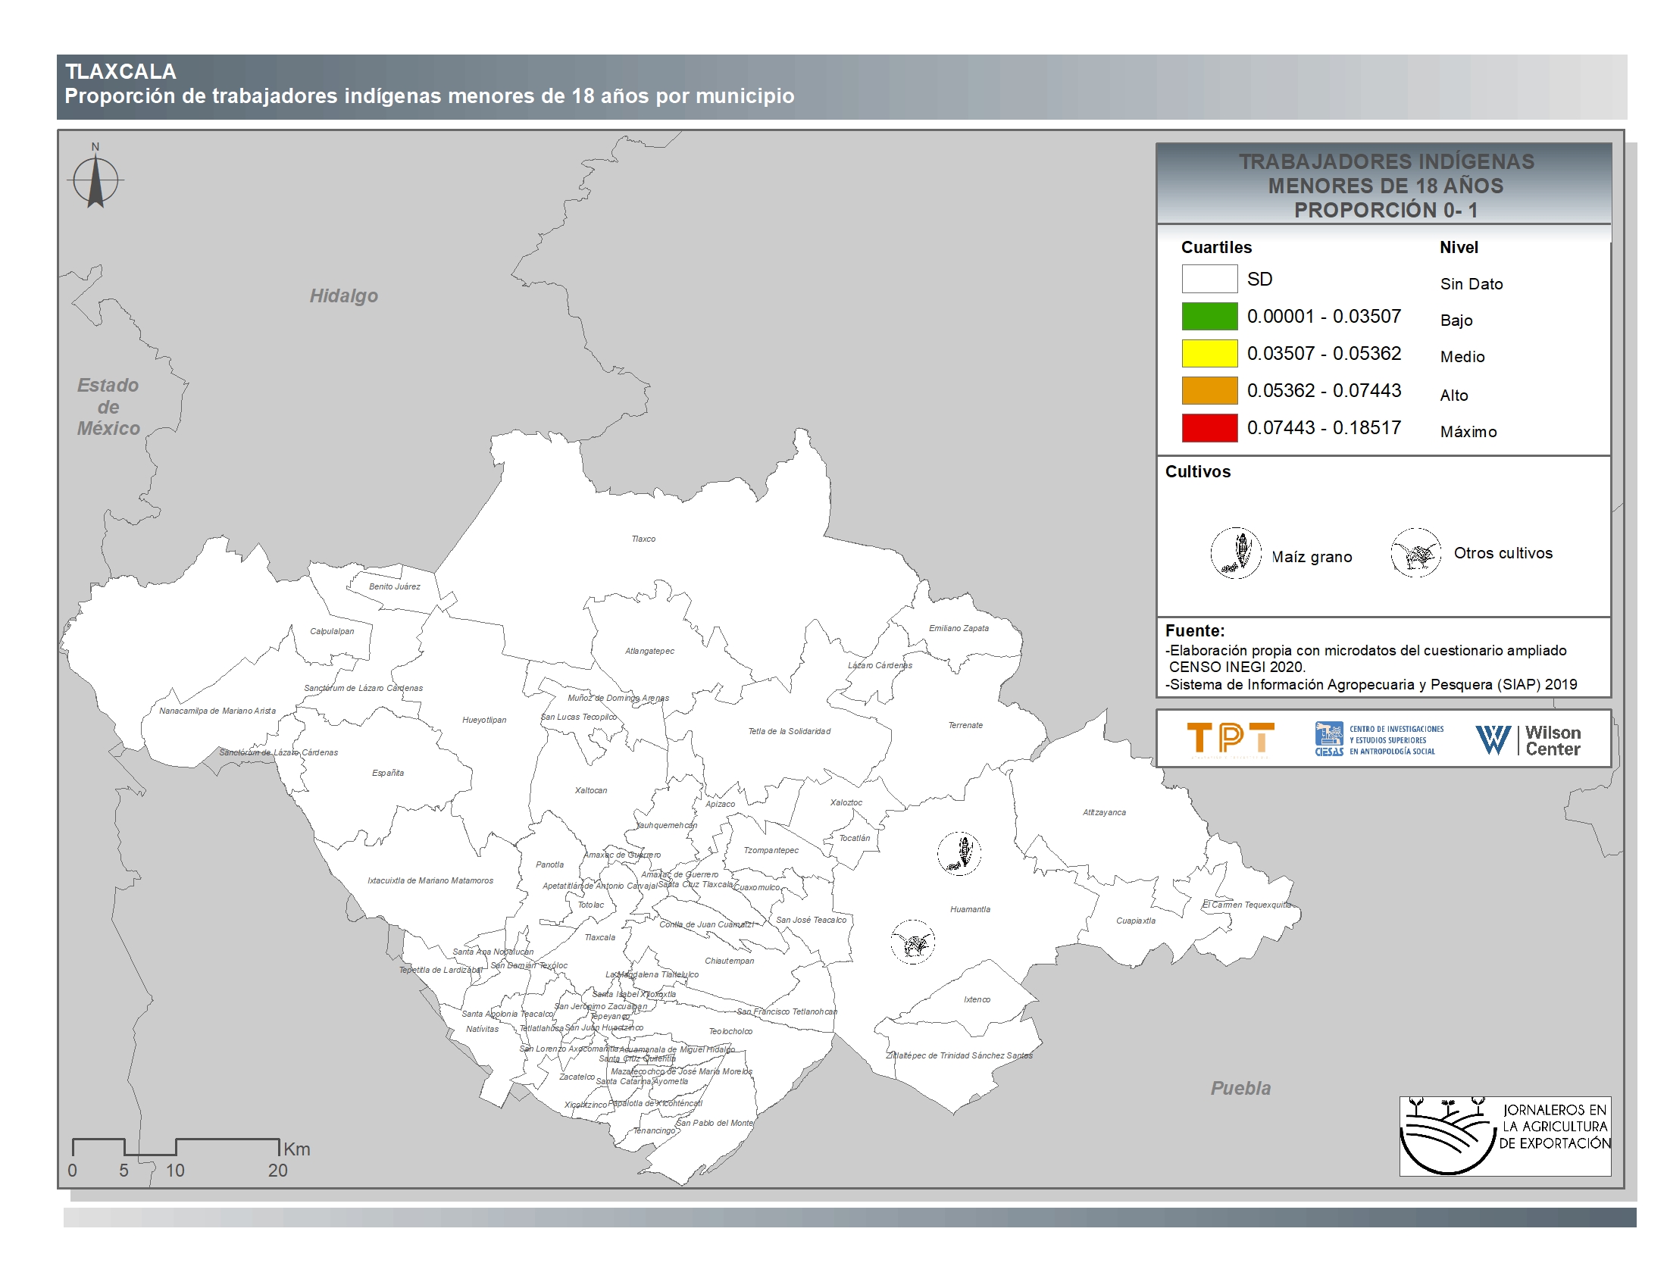
Task: Click the Jornaleros en la Agricultura logo
Action: tap(1504, 1136)
